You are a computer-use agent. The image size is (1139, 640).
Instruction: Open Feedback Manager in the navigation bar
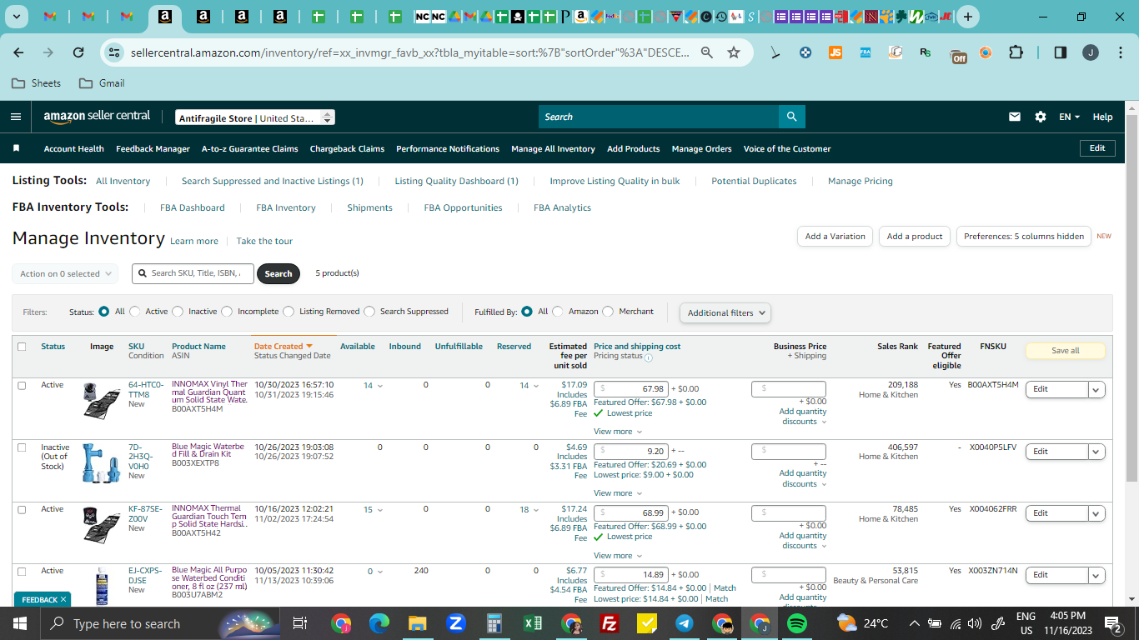153,148
